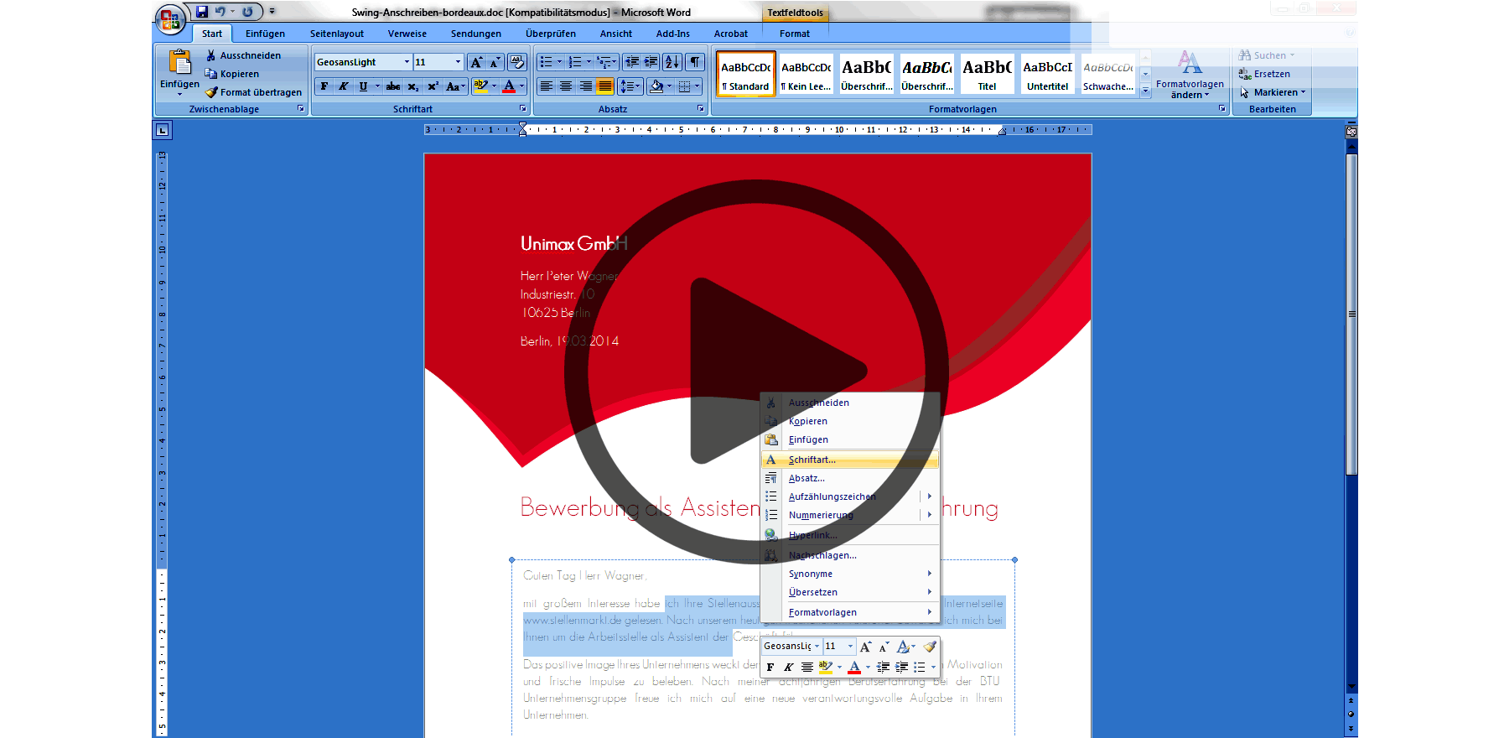This screenshot has width=1499, height=738.
Task: Click the red font color button in ribbon
Action: coord(509,86)
